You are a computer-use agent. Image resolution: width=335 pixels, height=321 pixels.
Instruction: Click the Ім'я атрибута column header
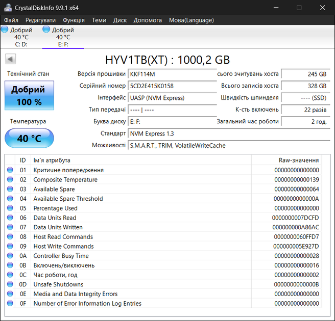coord(141,160)
